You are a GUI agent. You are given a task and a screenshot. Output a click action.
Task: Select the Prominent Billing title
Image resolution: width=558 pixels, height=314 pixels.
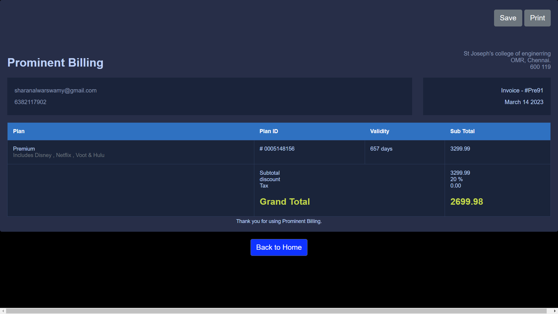[x=55, y=63]
